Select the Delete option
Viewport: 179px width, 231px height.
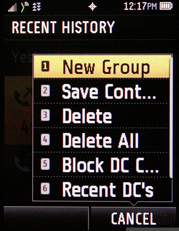pos(101,115)
